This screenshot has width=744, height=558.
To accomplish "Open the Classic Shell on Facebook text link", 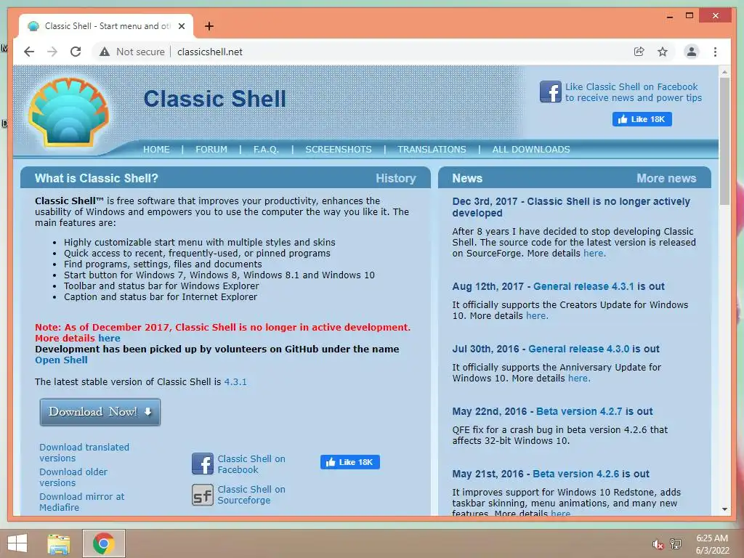I will (251, 464).
